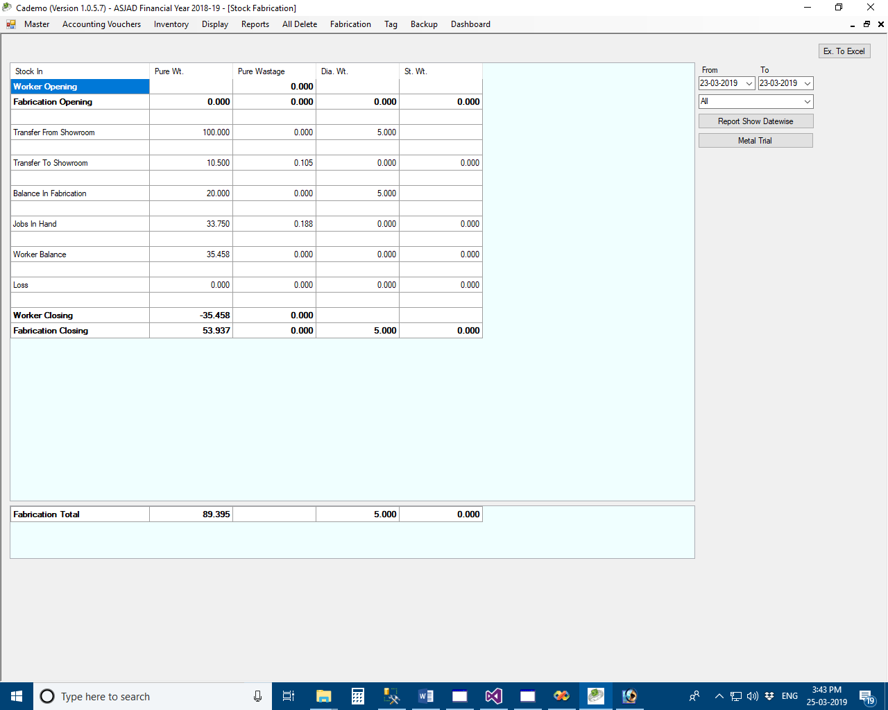Viewport: 888px width, 710px height.
Task: Switch to Microsoft Word in taskbar
Action: pos(426,696)
